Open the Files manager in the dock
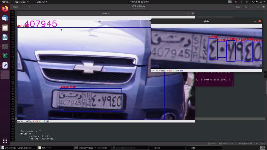 point(5,28)
